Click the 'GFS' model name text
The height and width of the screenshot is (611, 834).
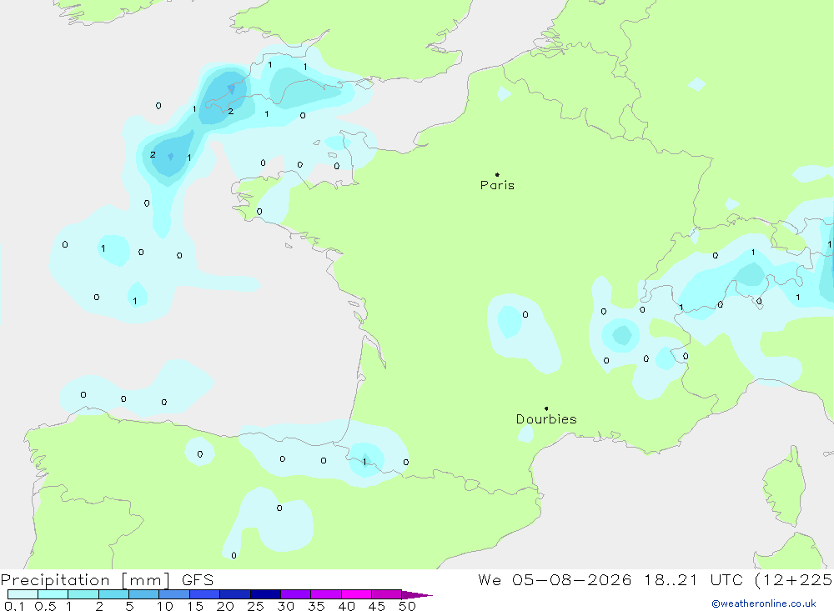pos(198,580)
